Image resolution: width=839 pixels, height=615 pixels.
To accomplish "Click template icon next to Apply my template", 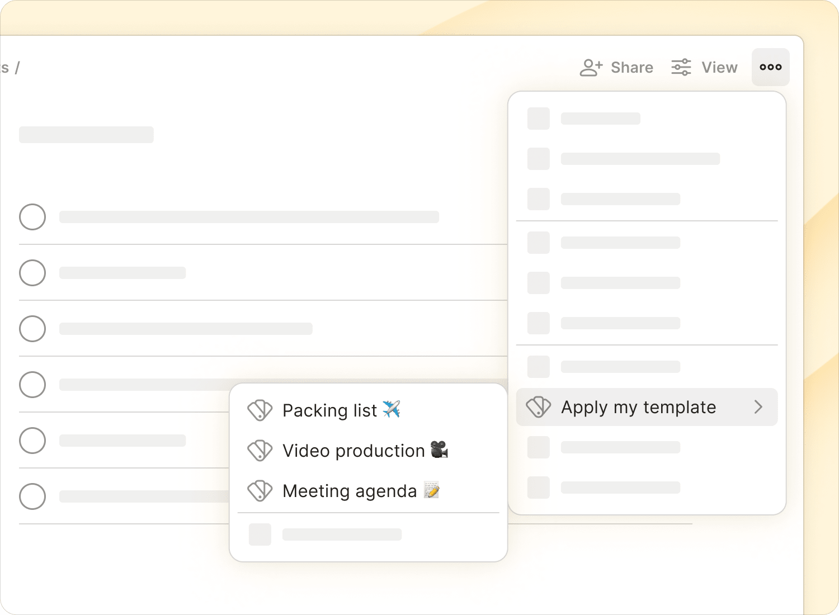I will tap(539, 407).
